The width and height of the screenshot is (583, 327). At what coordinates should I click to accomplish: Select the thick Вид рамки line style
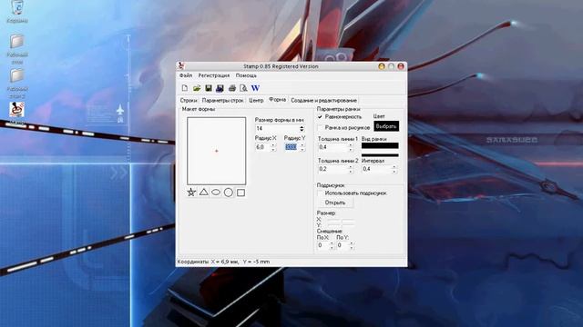380,145
